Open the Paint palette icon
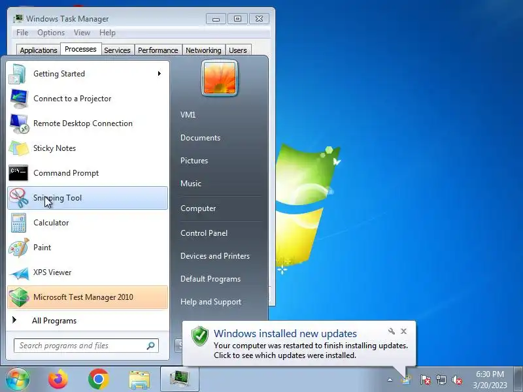Image resolution: width=523 pixels, height=392 pixels. pos(19,248)
